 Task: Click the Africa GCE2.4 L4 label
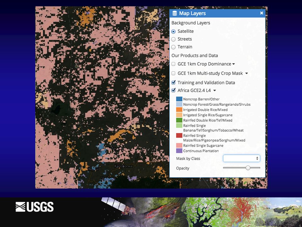(194, 90)
